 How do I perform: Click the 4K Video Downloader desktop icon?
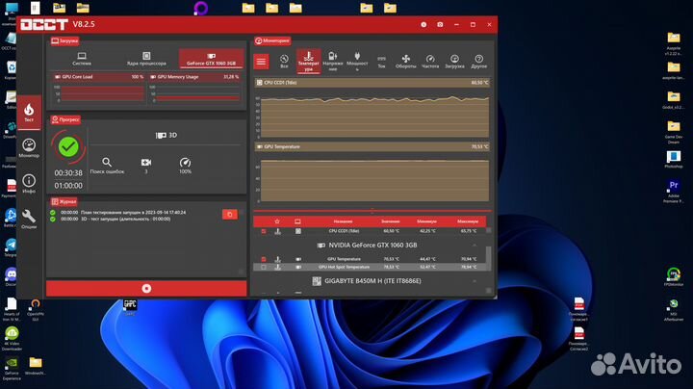click(x=12, y=338)
